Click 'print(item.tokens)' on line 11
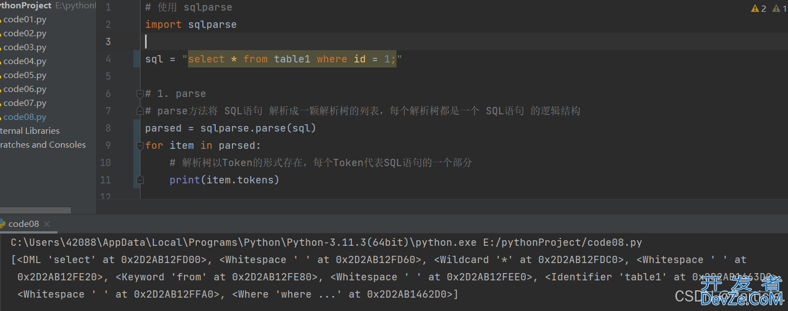Screen dimensions: 788x311 point(224,180)
